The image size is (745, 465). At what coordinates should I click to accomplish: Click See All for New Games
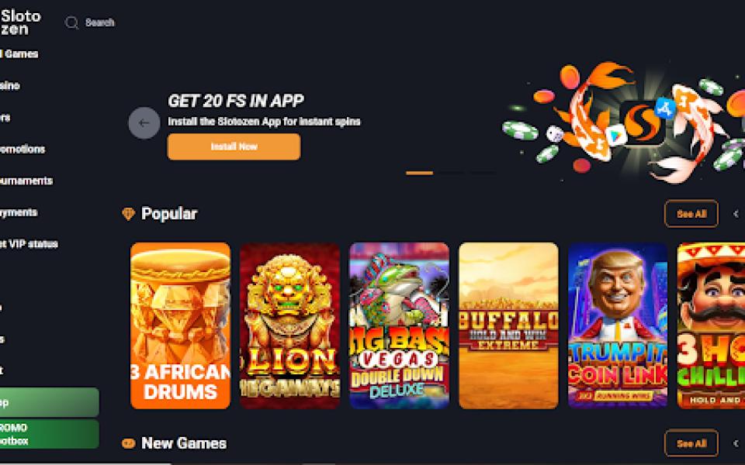[691, 443]
